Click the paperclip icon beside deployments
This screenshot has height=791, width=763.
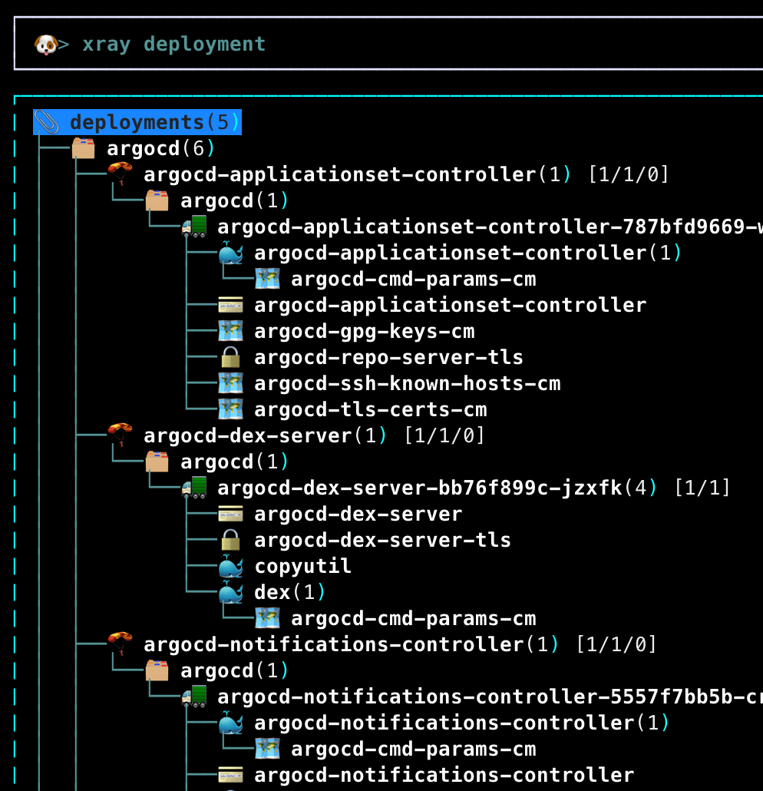click(46, 122)
